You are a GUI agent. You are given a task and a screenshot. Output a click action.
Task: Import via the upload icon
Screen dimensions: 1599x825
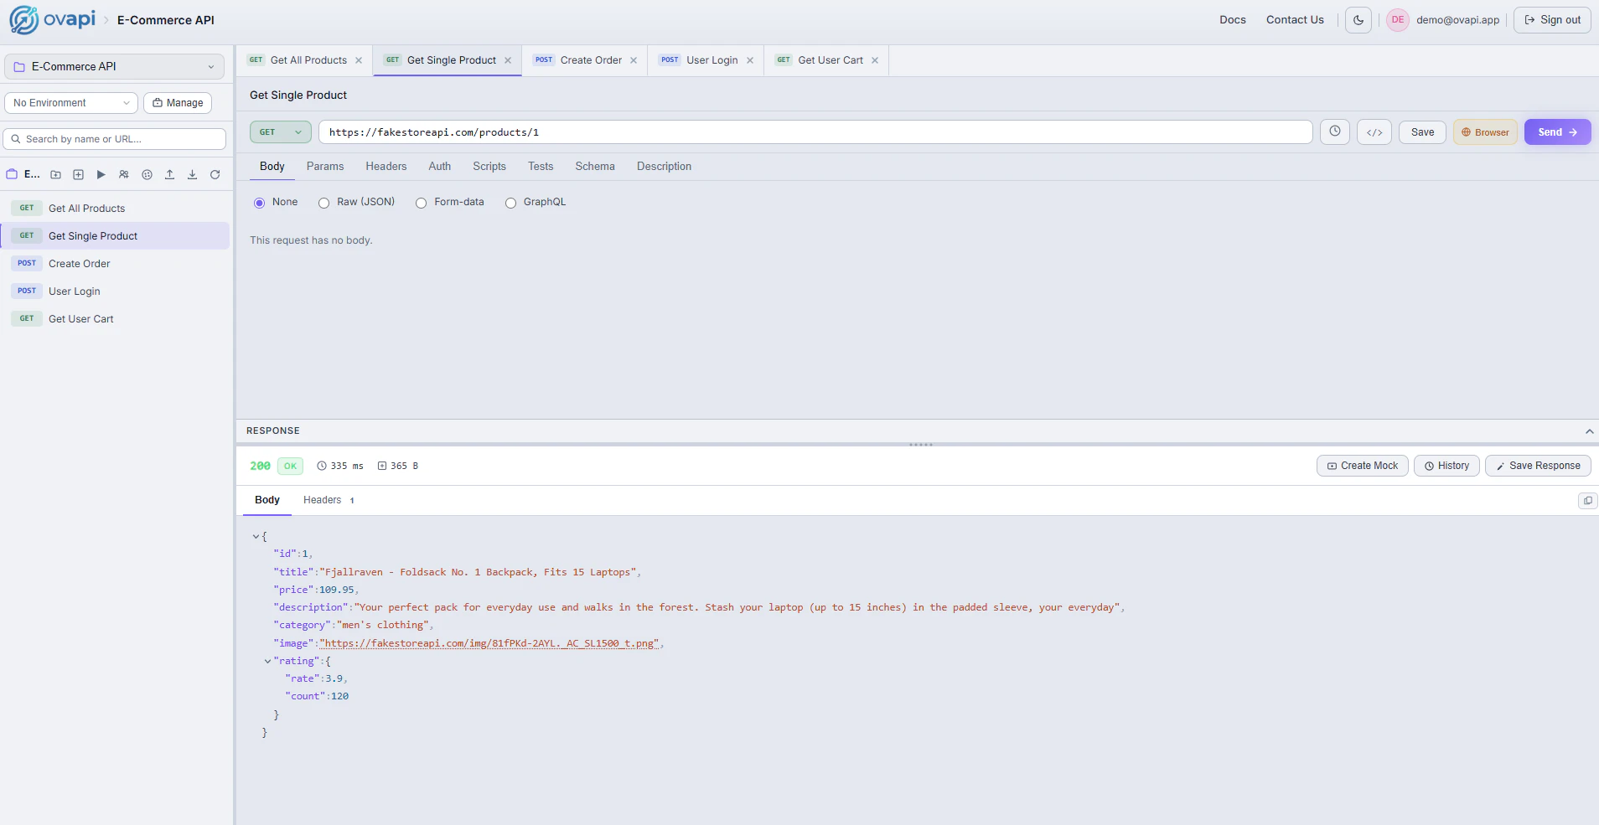click(x=170, y=175)
